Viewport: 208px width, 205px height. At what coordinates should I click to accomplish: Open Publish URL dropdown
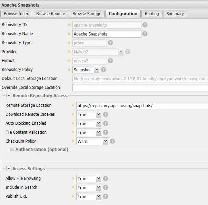coord(99,196)
